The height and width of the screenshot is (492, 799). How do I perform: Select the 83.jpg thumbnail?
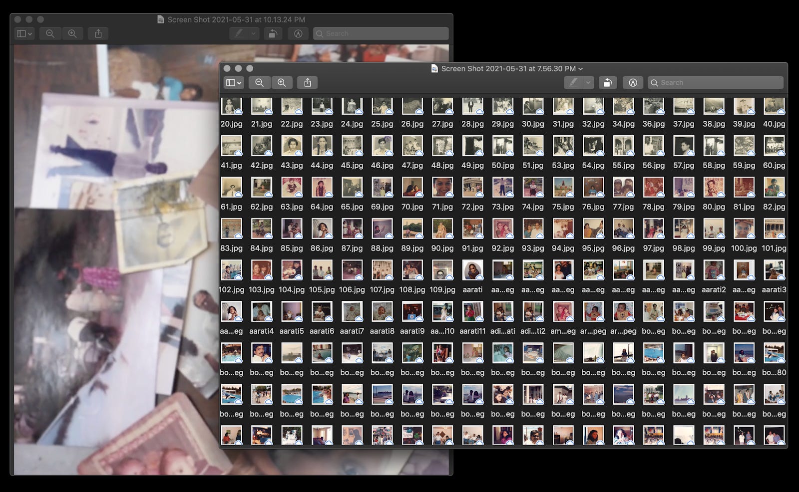[231, 229]
